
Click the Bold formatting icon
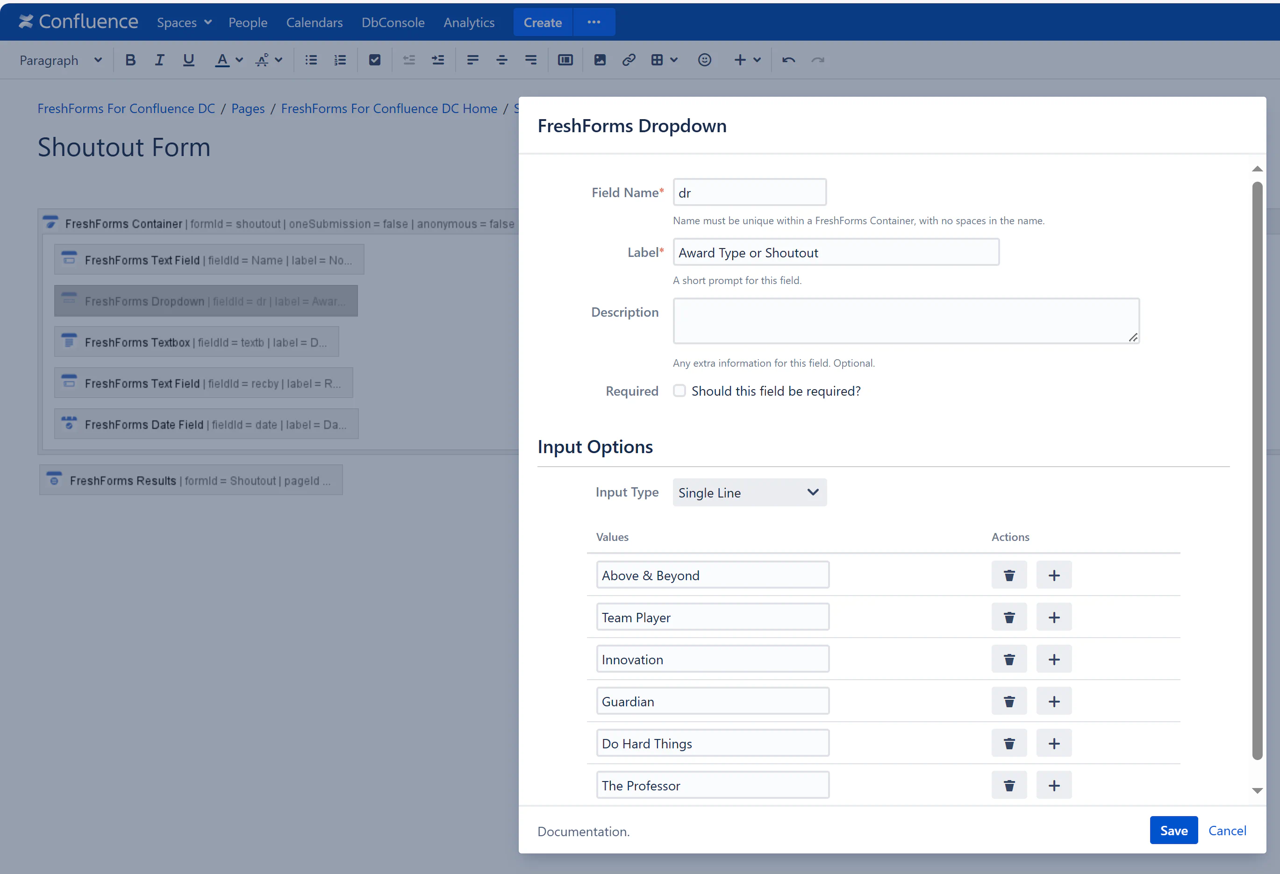coord(130,60)
